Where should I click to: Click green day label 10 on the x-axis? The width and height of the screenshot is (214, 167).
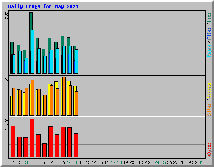(69, 162)
